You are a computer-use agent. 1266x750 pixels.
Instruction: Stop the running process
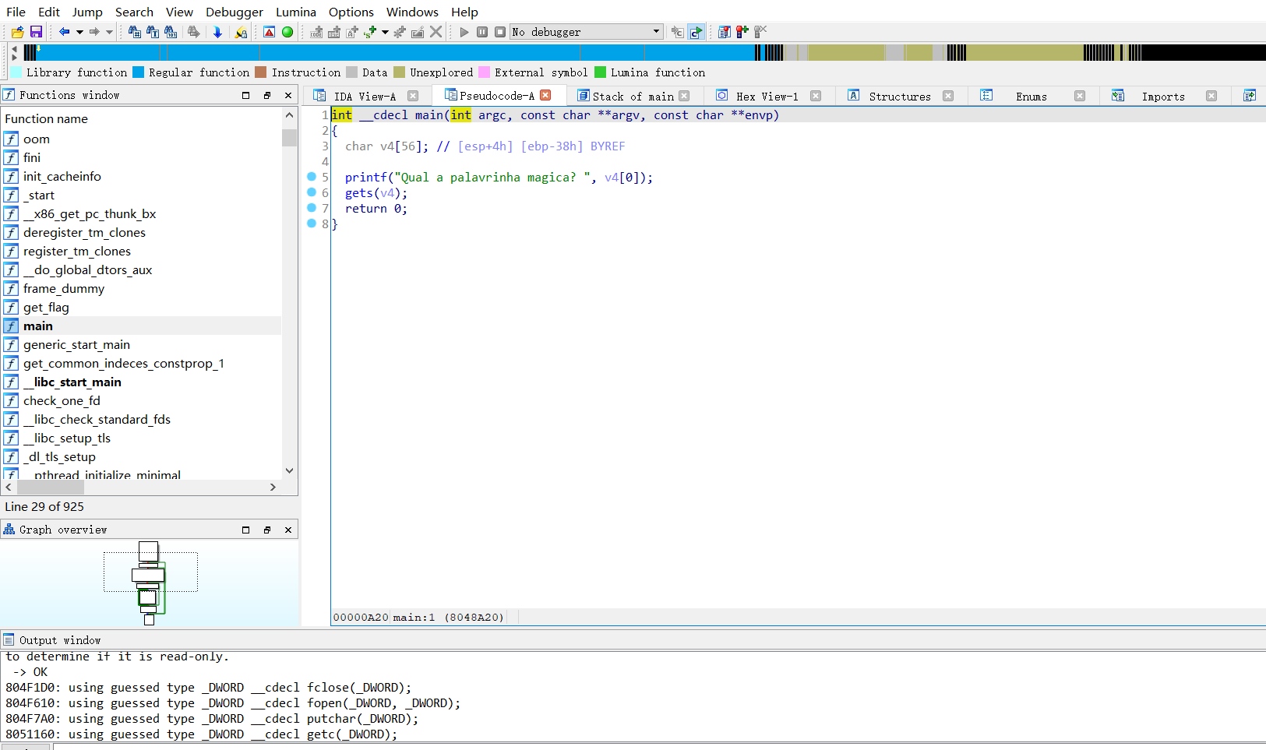point(499,32)
